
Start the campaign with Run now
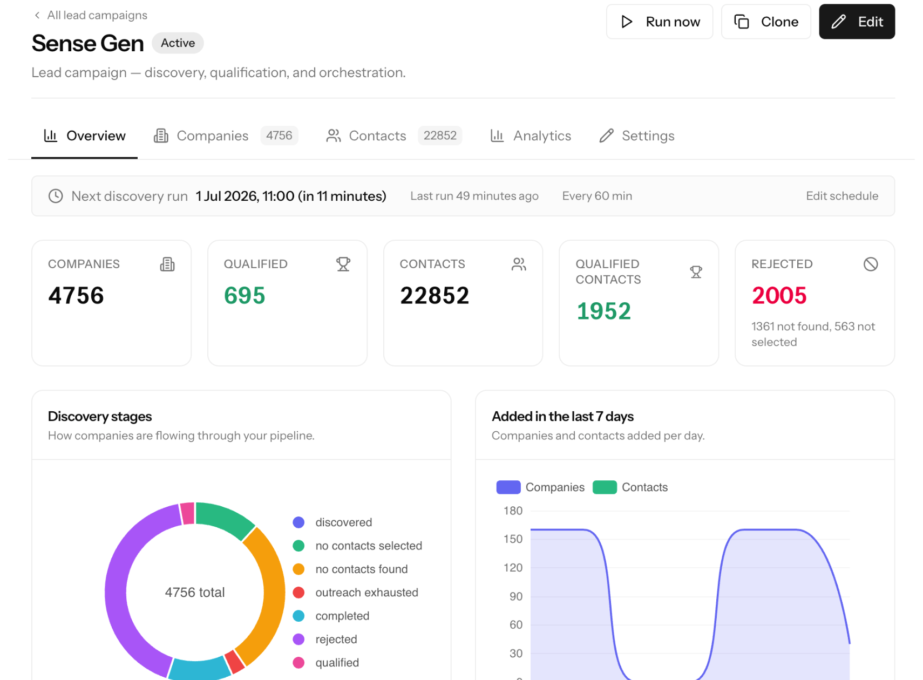659,22
